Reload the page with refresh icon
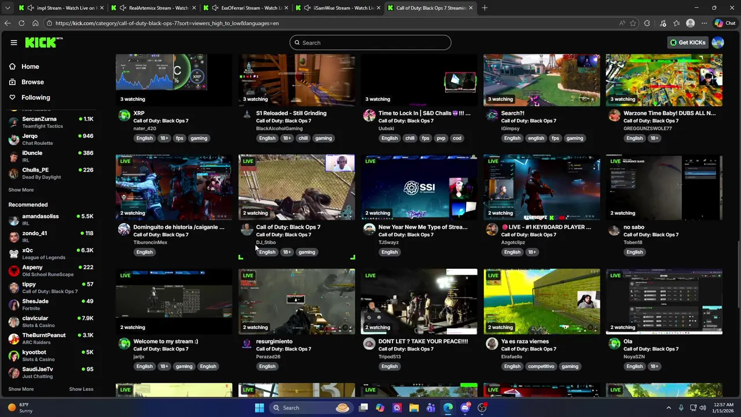This screenshot has height=417, width=741. click(21, 23)
